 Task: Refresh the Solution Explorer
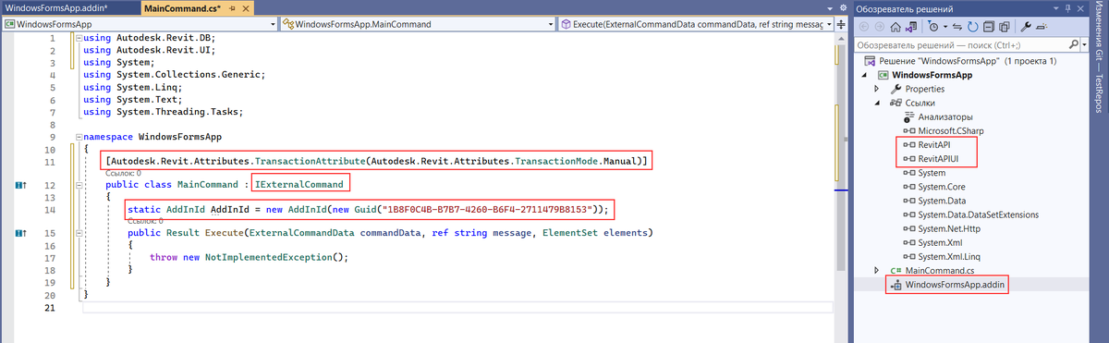coord(973,27)
